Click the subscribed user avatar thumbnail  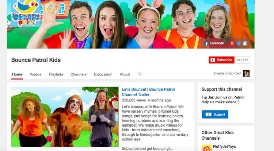tap(246, 73)
